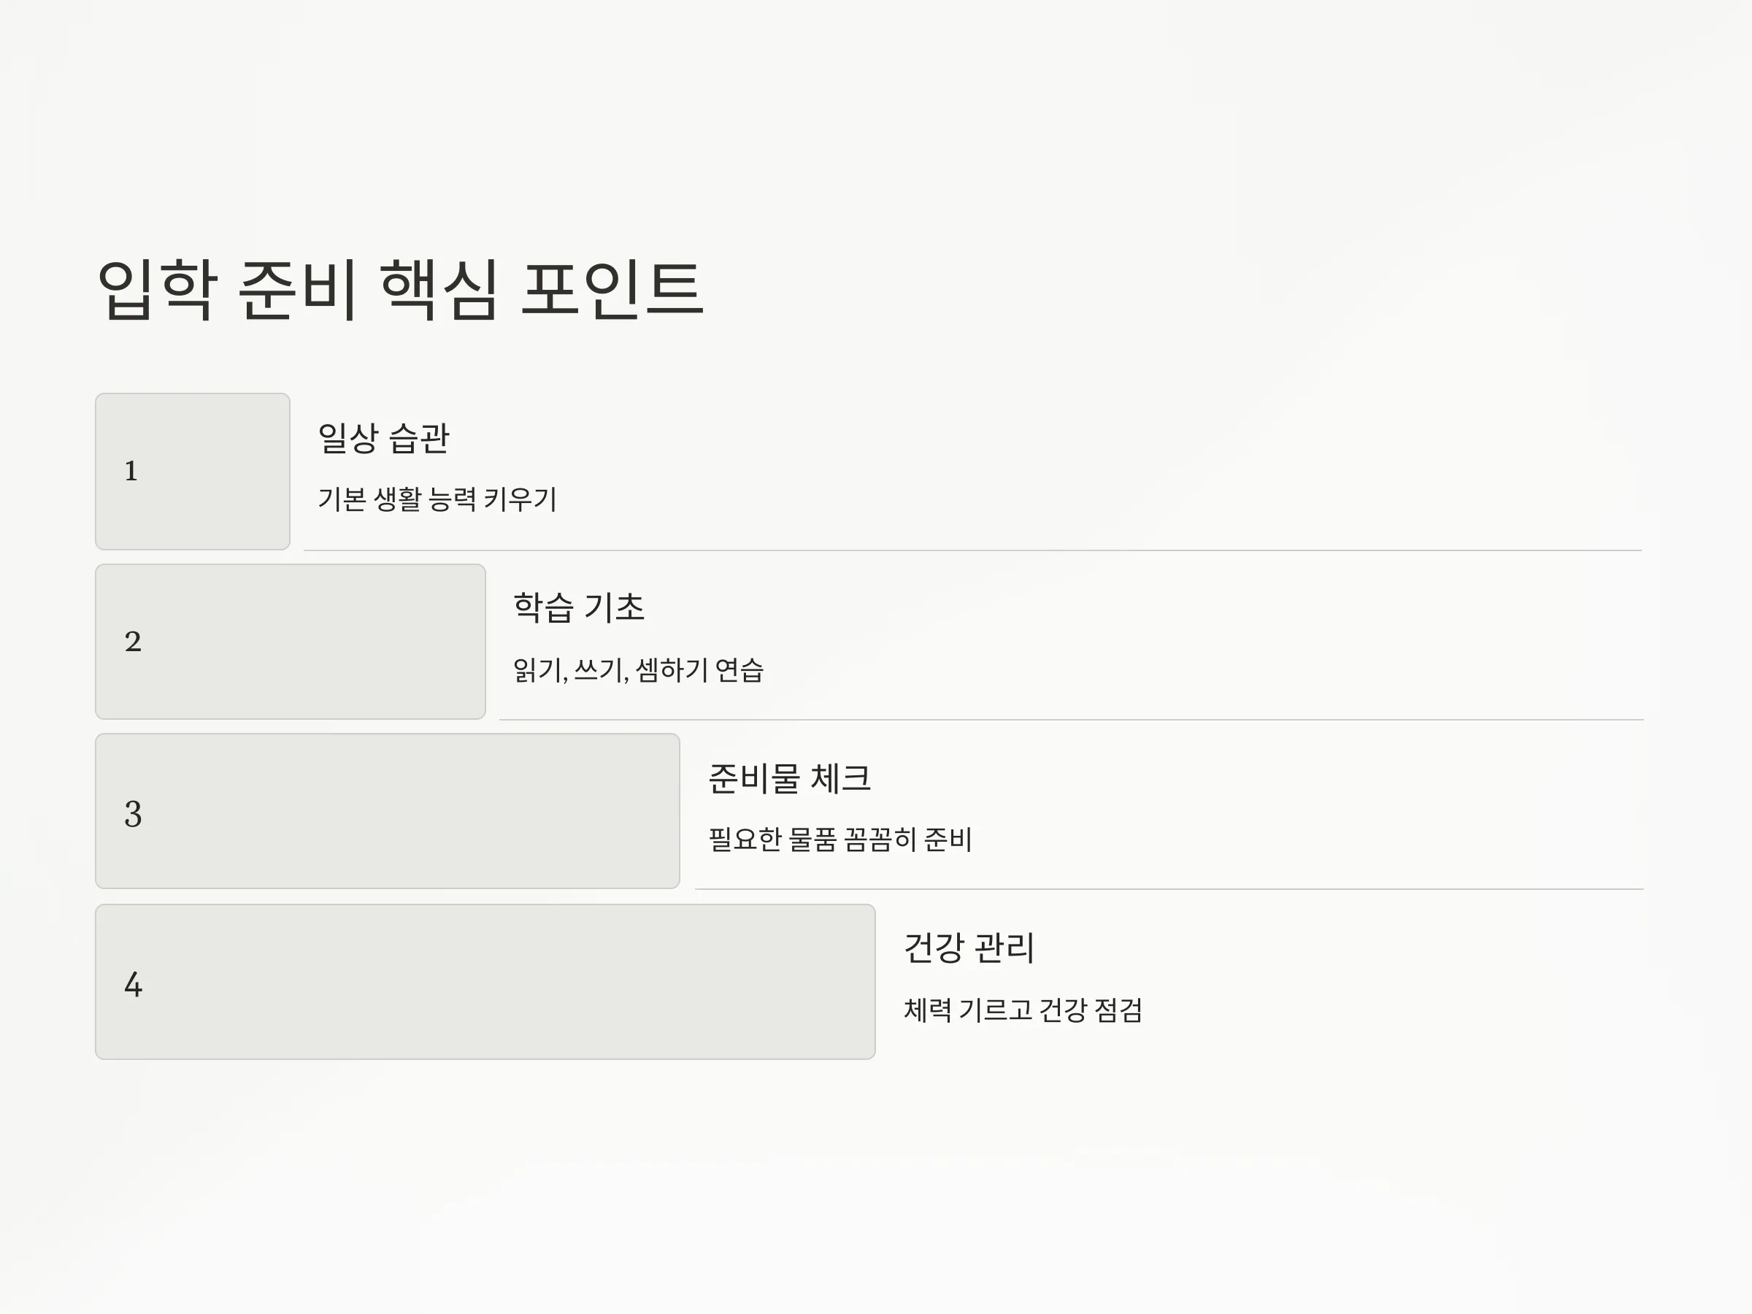Select the slide title 입학 준비 핵심 포인트
The image size is (1752, 1314).
tap(400, 290)
